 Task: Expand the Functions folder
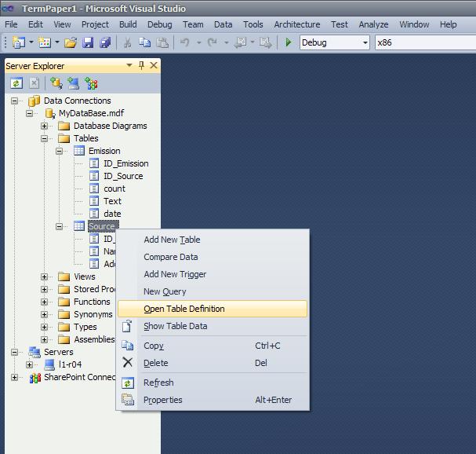(45, 302)
